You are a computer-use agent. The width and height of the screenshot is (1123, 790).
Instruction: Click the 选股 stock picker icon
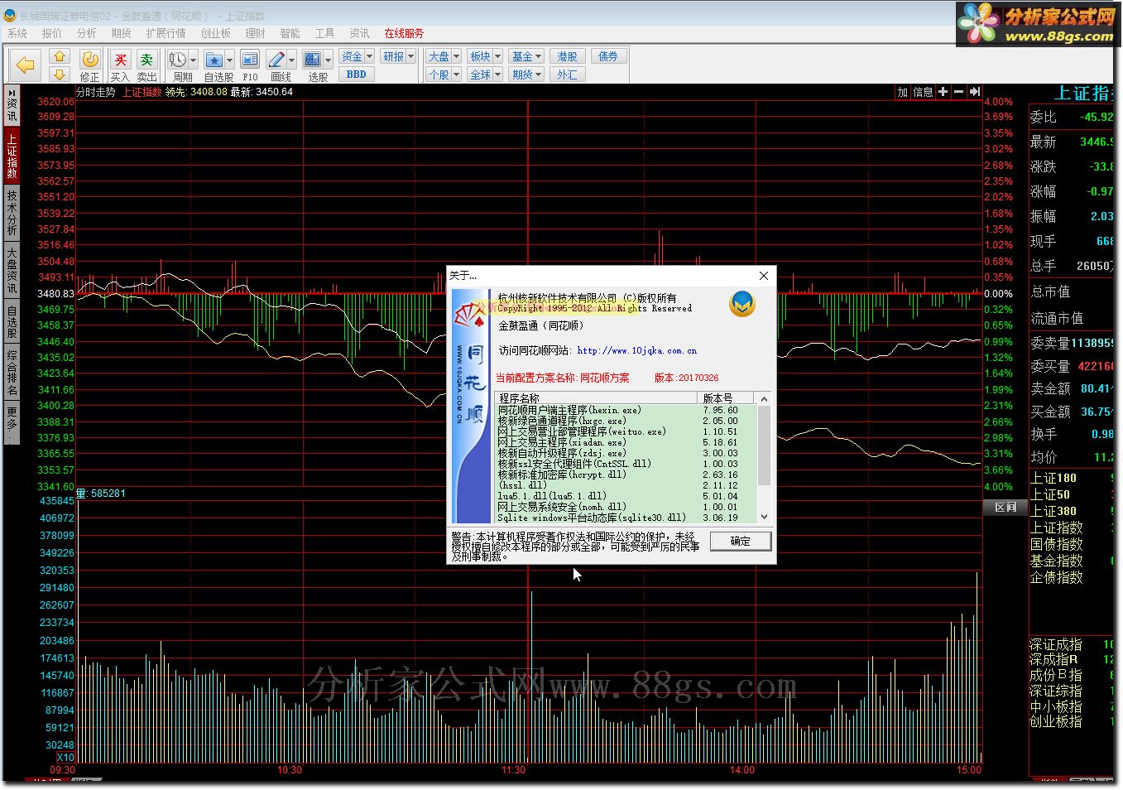(312, 60)
